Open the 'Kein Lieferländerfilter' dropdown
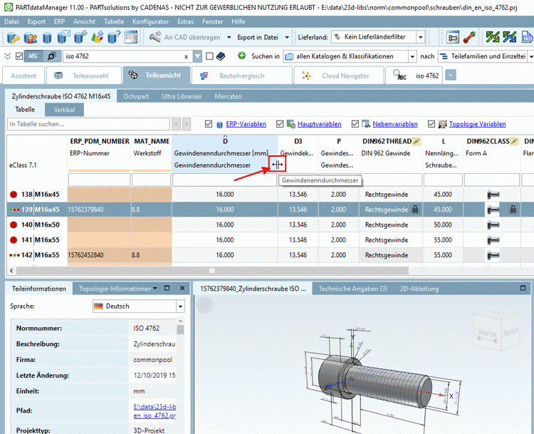 (x=421, y=37)
